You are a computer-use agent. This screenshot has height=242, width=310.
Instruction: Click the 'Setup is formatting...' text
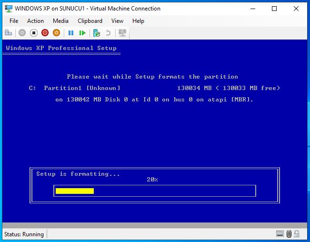(x=78, y=174)
